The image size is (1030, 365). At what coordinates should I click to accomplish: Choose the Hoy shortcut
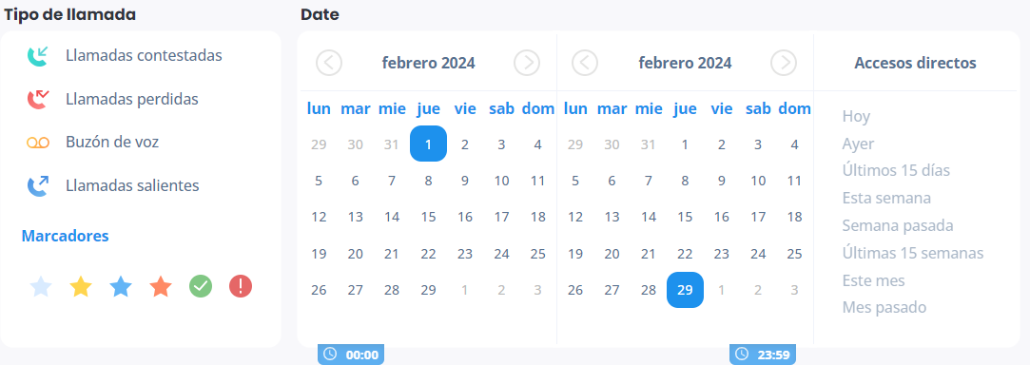(856, 117)
